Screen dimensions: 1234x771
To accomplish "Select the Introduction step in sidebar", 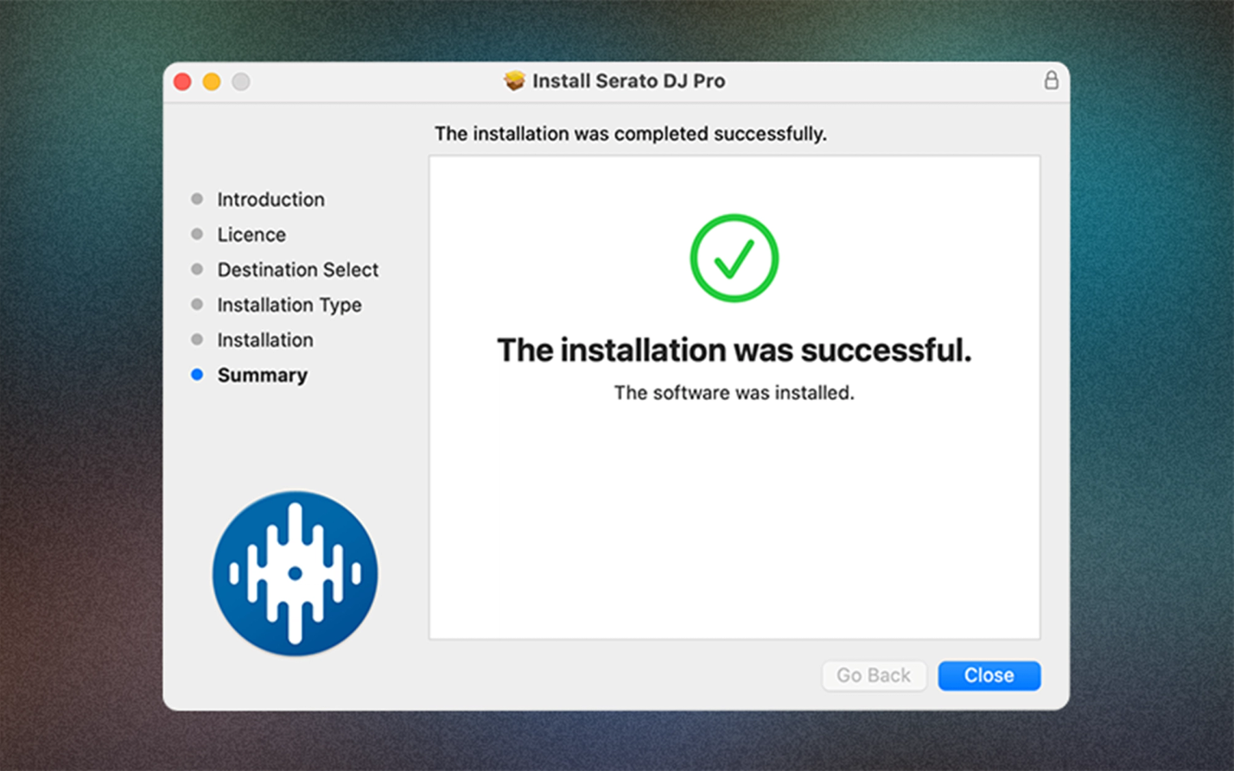I will pos(270,199).
